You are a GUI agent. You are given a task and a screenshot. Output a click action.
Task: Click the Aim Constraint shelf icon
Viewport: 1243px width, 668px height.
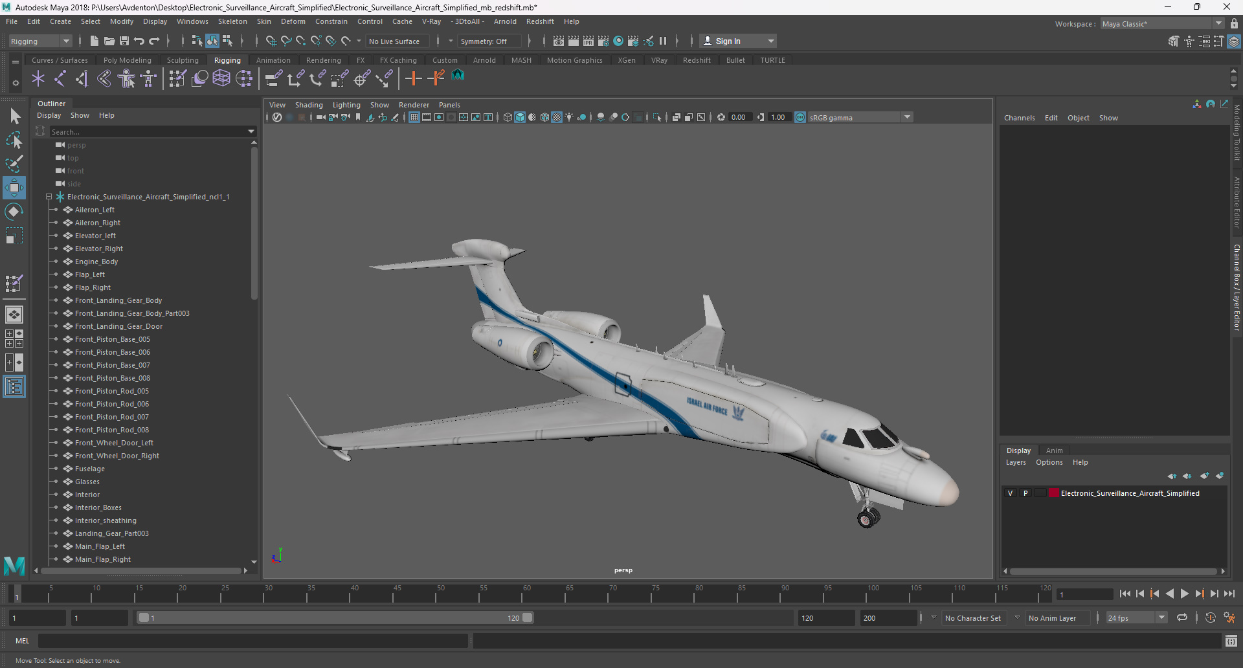click(362, 79)
